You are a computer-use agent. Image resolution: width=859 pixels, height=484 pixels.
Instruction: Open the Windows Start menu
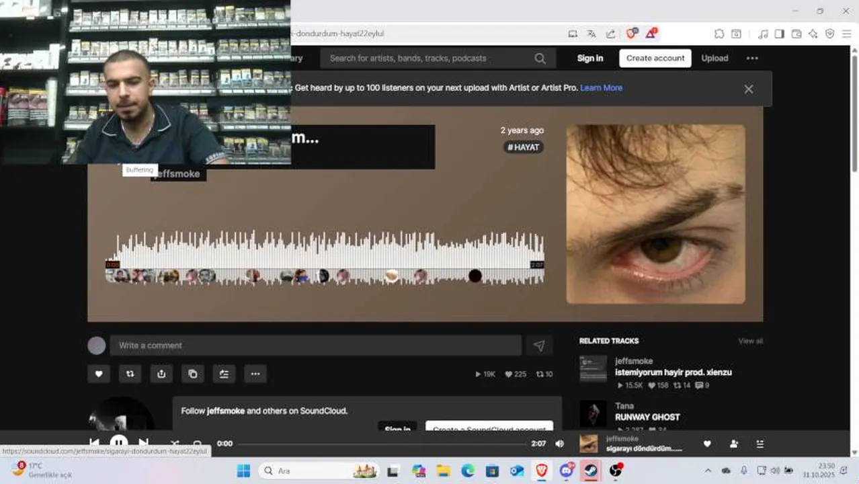pyautogui.click(x=243, y=471)
